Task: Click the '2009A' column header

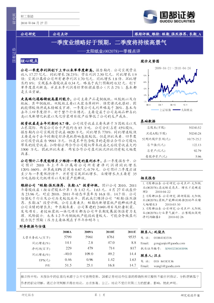Action: click(88, 232)
